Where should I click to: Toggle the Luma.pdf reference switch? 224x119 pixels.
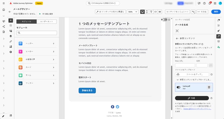pos(178,87)
